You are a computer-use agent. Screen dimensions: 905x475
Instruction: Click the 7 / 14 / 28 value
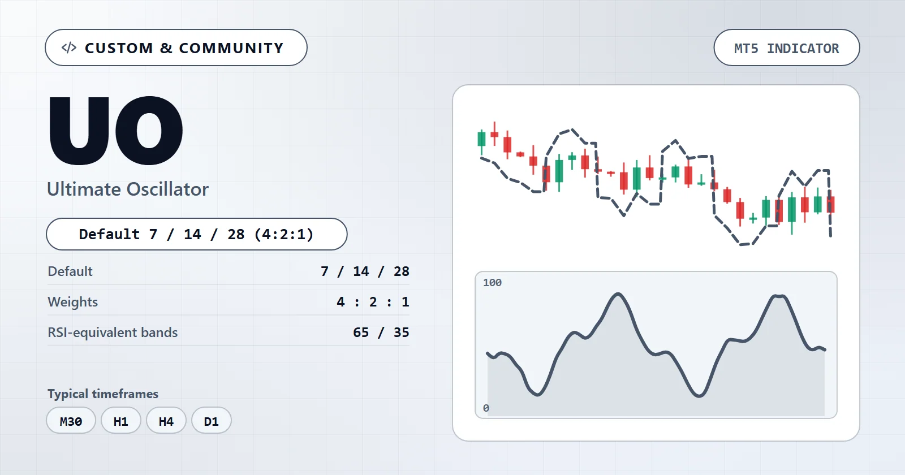pyautogui.click(x=365, y=271)
